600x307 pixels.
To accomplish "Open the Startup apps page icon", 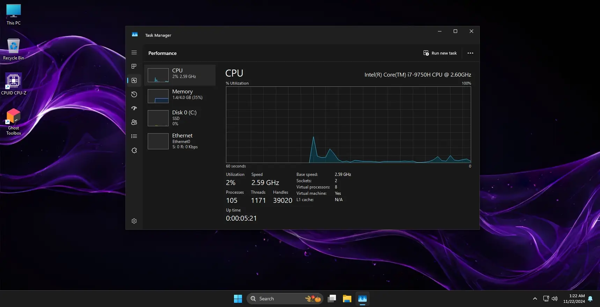I will 134,108.
